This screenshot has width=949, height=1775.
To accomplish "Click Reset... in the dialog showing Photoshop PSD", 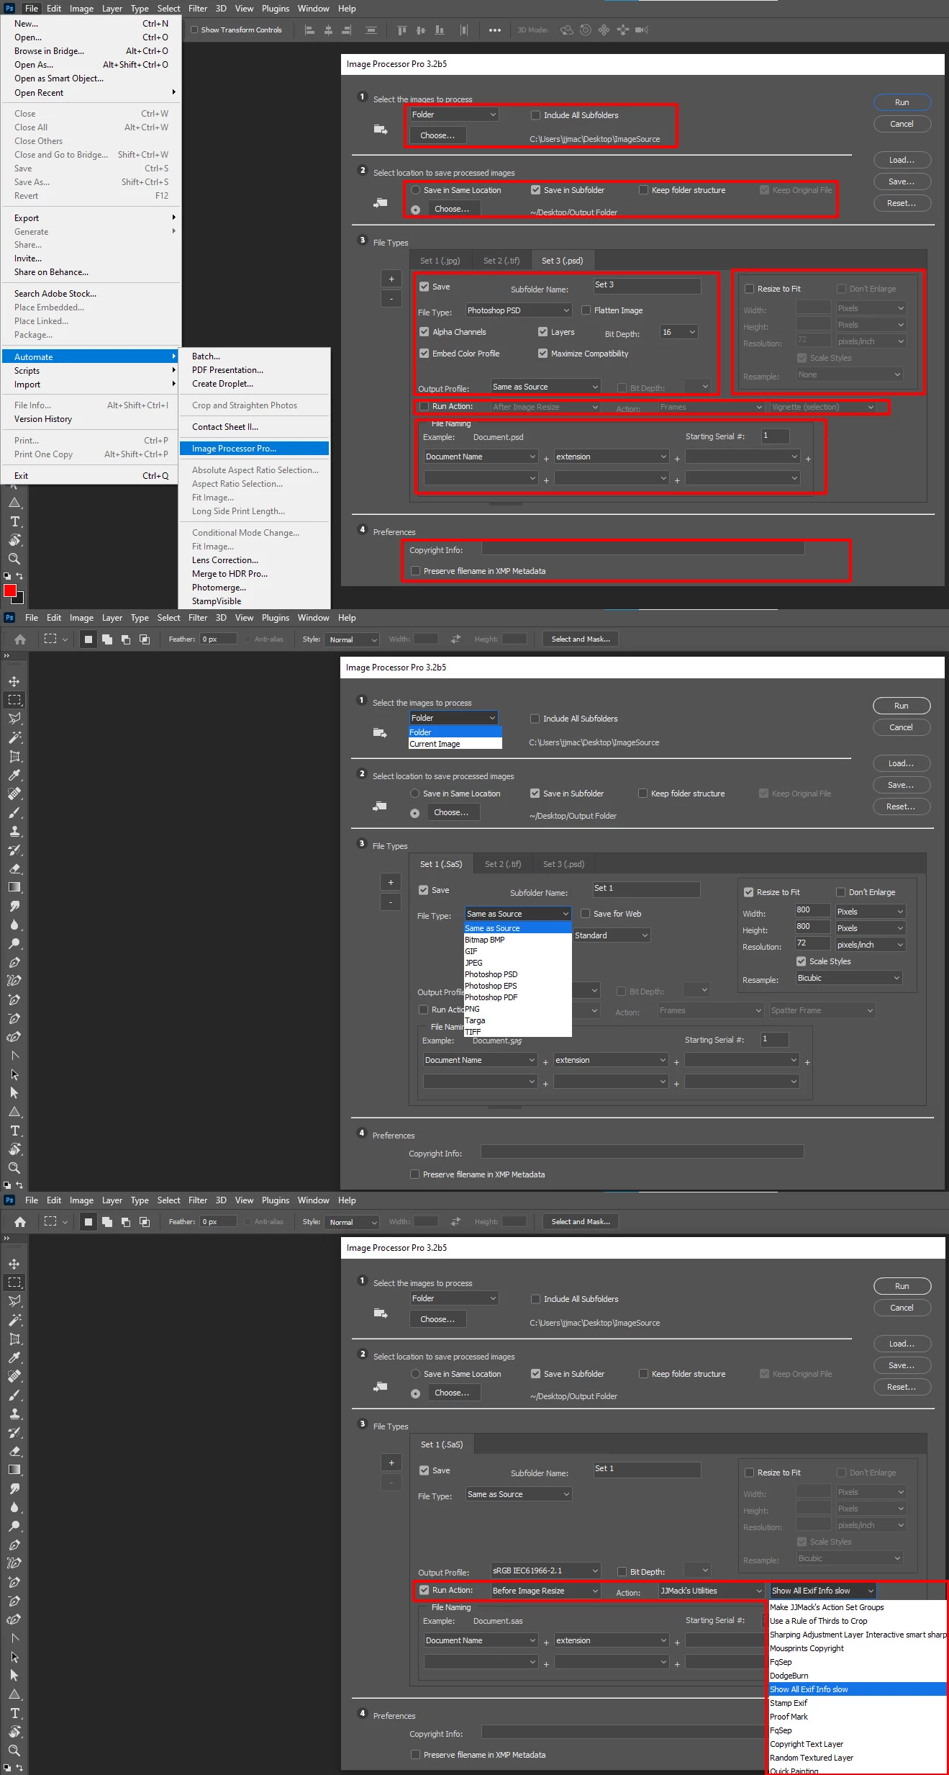I will [x=902, y=203].
